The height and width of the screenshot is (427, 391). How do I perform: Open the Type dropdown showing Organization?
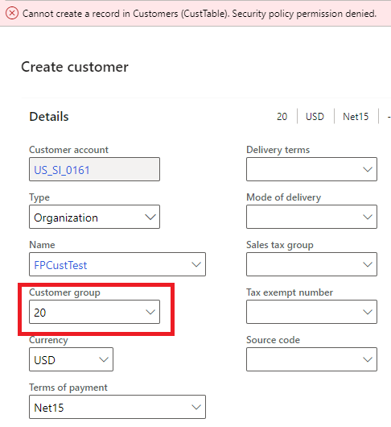pos(94,217)
